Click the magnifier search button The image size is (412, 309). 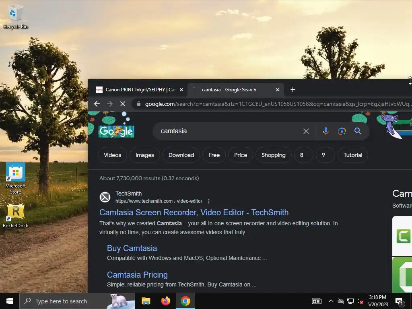pyautogui.click(x=358, y=131)
